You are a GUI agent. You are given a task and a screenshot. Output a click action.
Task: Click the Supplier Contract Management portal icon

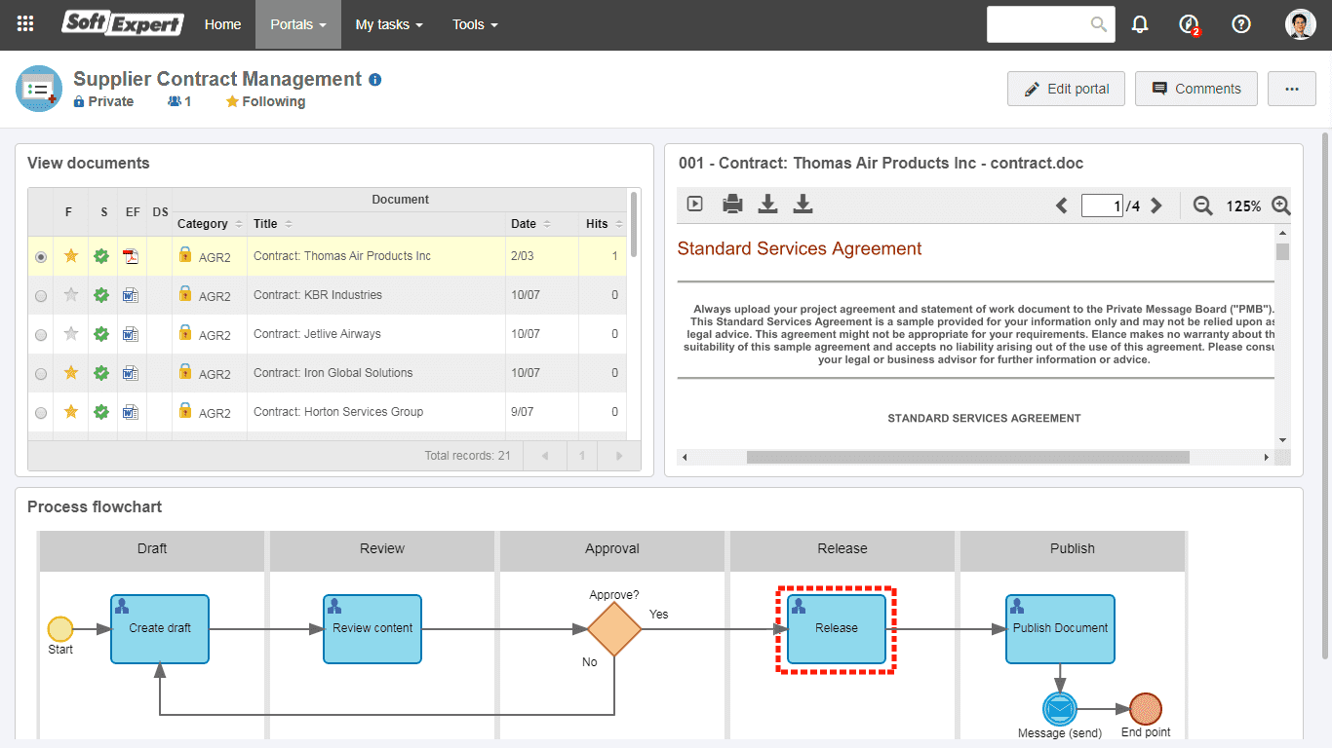pos(38,89)
